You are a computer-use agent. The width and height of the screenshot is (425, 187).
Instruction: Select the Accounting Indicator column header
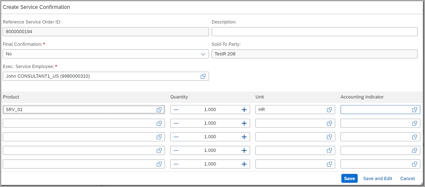(x=362, y=97)
